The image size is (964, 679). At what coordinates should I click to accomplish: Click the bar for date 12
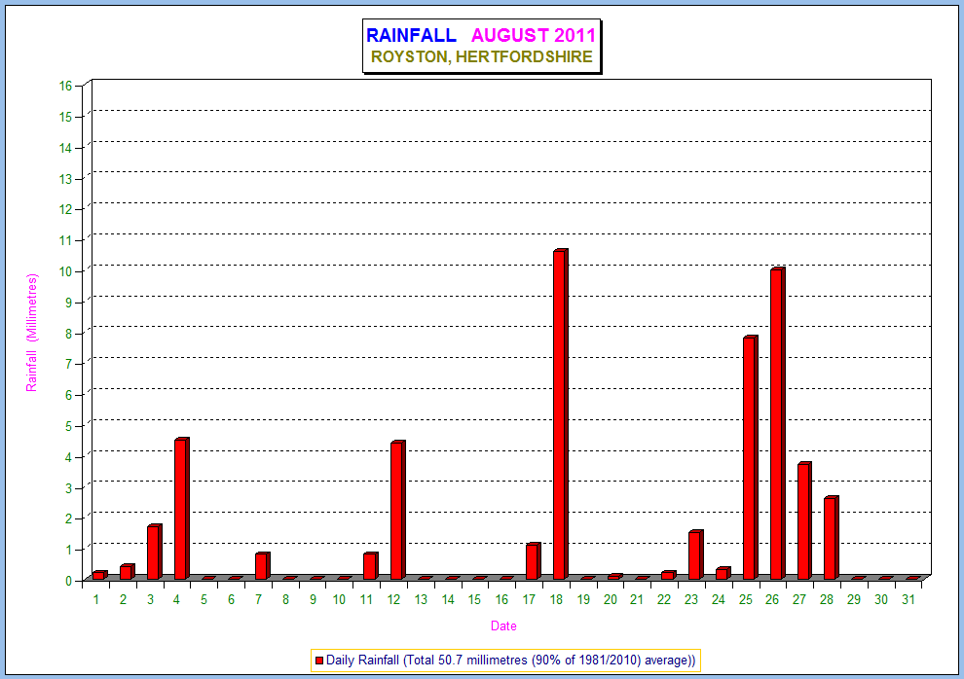coord(398,510)
